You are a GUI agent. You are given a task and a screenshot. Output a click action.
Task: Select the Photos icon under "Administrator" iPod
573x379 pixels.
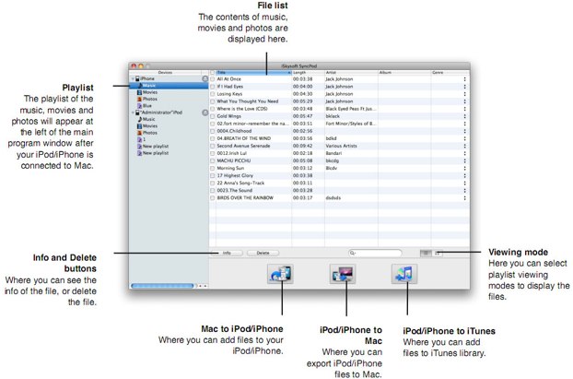[x=140, y=133]
